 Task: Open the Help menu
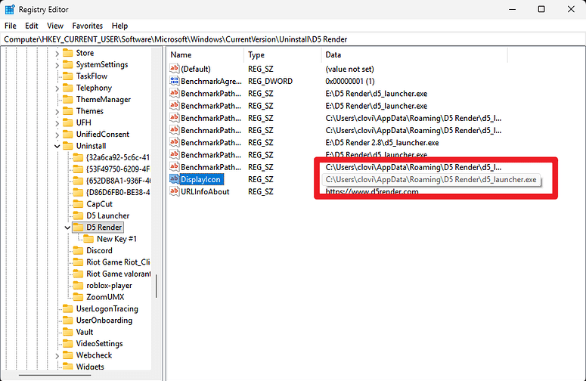(x=119, y=26)
